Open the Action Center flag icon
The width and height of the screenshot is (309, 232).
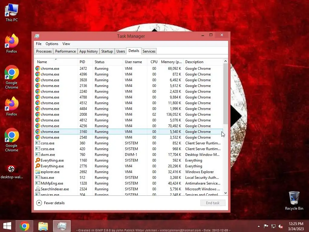(x=266, y=226)
